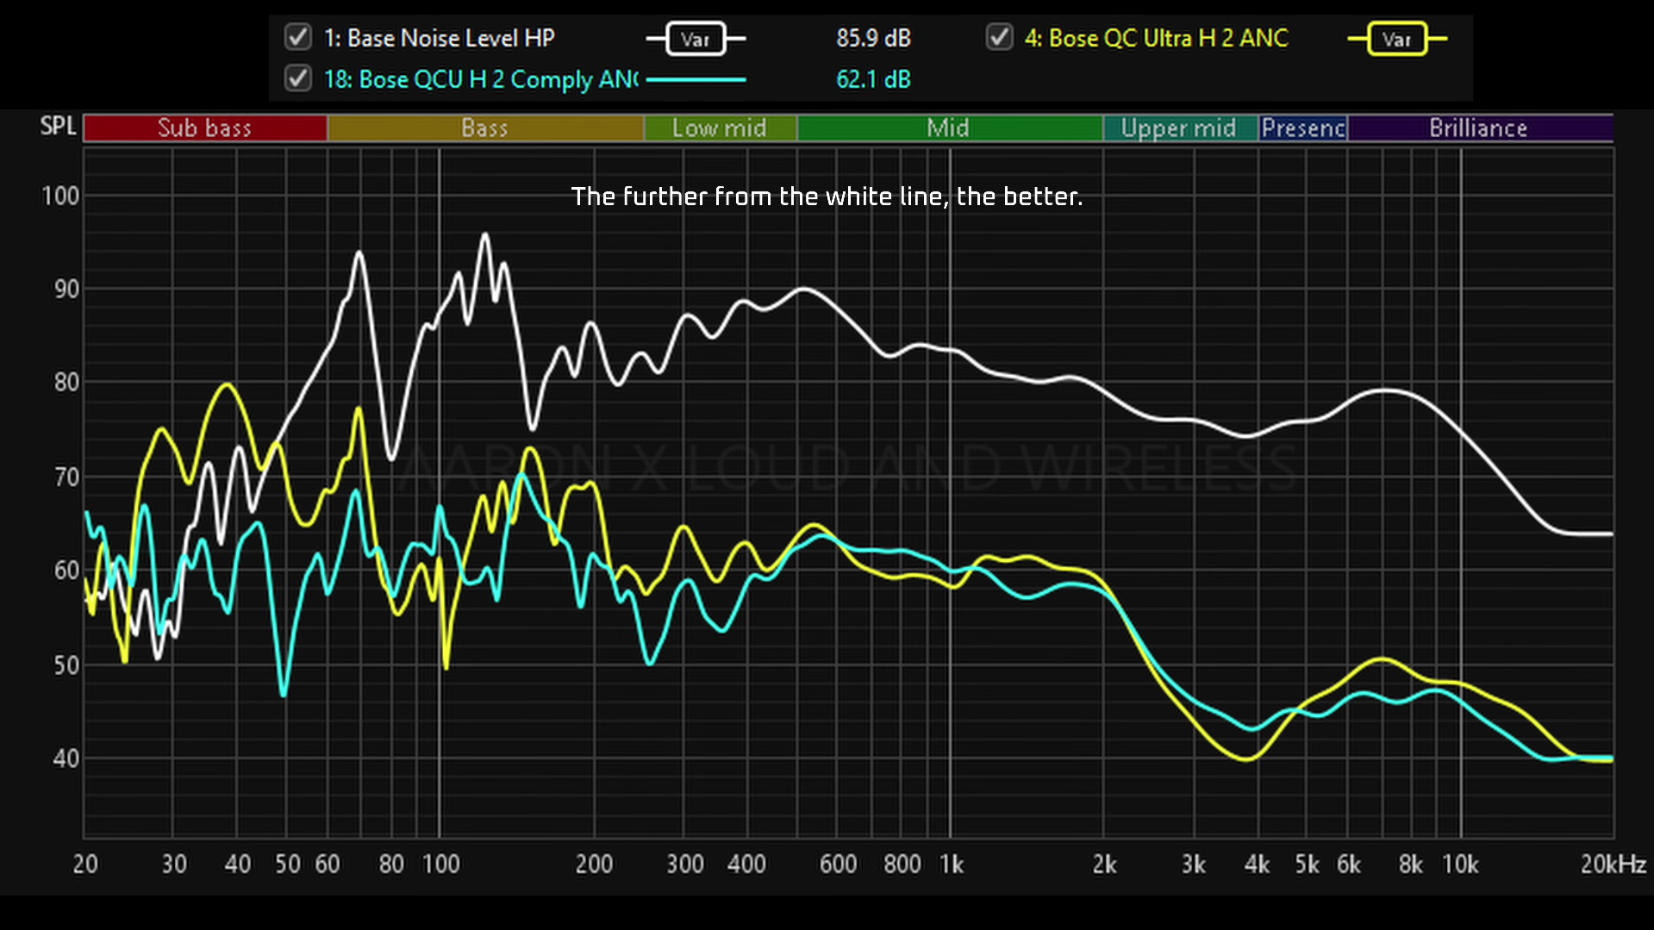Click the 100 Hz frequency axis tick

coord(440,864)
